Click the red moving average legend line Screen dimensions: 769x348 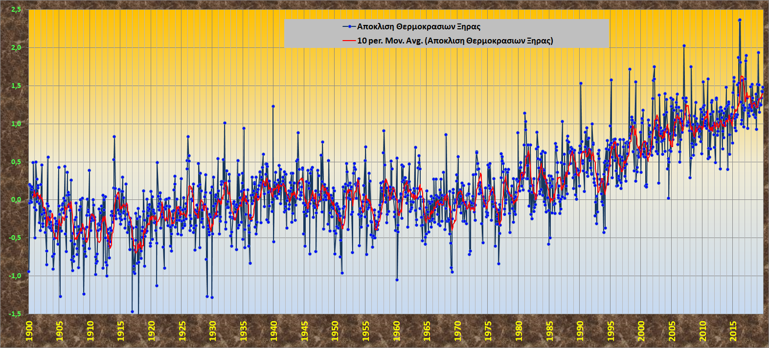pyautogui.click(x=349, y=41)
